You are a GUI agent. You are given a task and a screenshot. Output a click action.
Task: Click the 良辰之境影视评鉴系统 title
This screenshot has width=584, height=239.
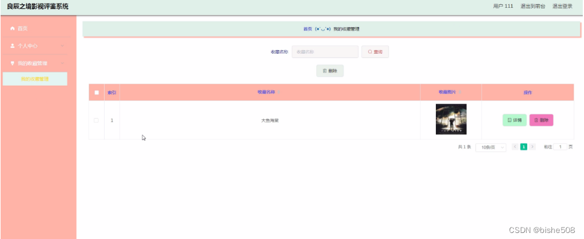coord(37,6)
